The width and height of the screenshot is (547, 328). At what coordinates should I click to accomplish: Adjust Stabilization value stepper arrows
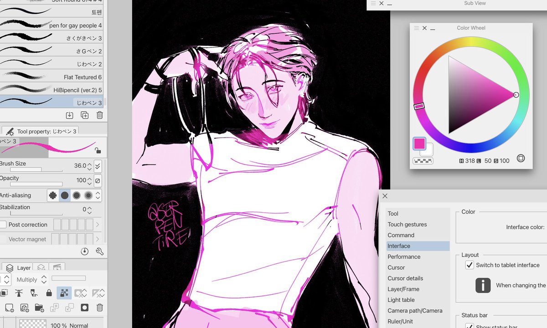point(89,210)
